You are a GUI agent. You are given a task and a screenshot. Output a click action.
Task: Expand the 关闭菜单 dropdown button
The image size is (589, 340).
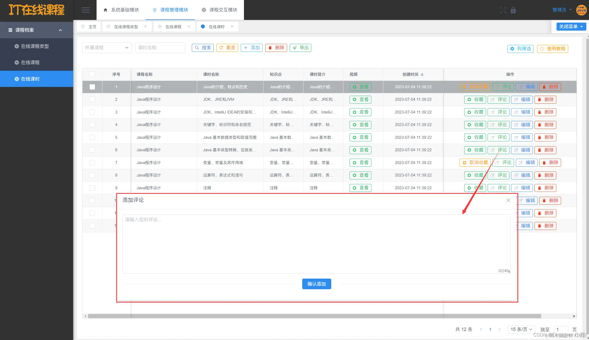click(571, 27)
